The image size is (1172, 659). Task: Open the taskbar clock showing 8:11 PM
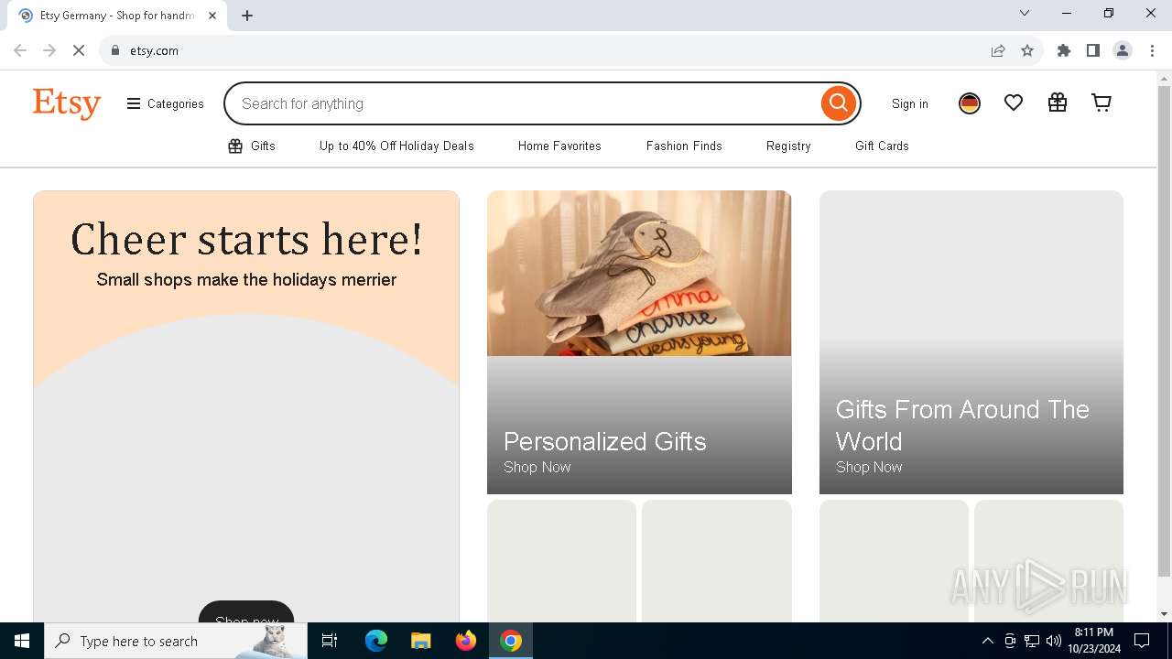pyautogui.click(x=1094, y=641)
